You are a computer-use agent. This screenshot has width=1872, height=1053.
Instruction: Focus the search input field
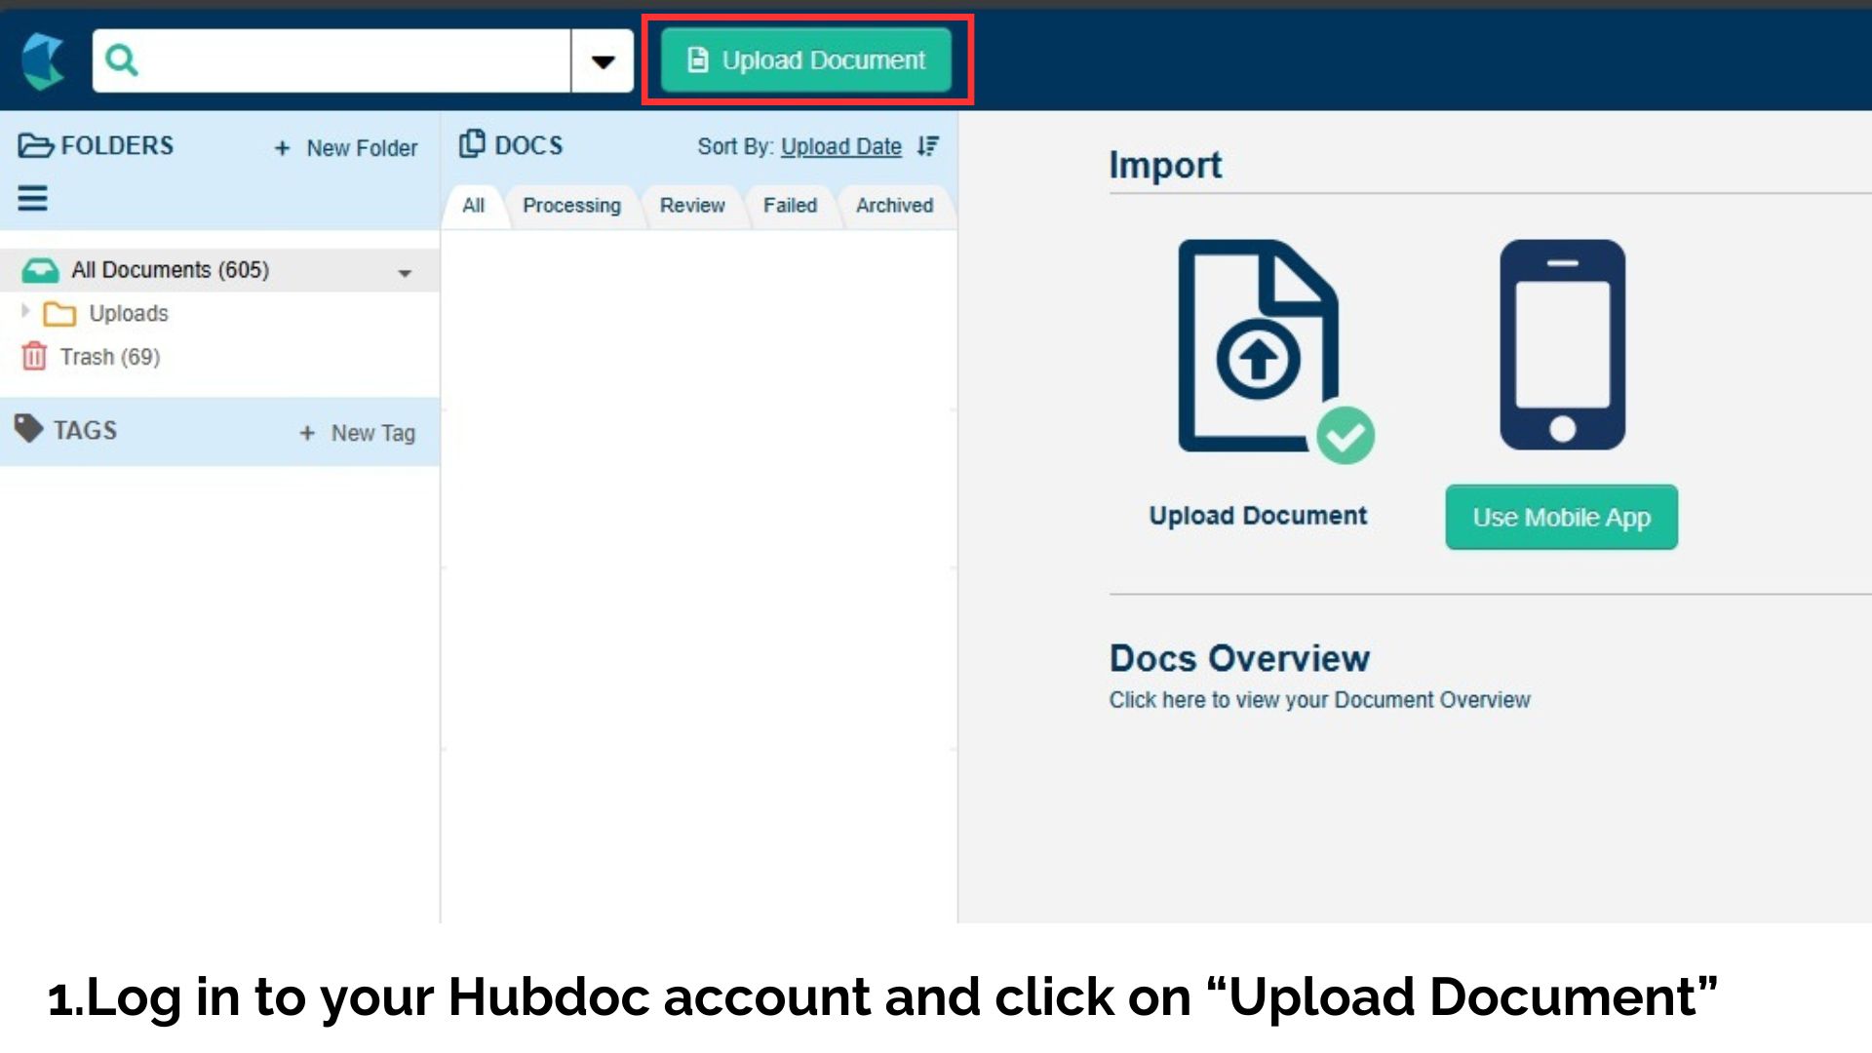331,60
